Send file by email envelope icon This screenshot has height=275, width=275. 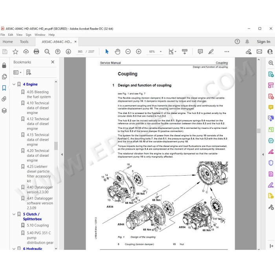point(259,51)
